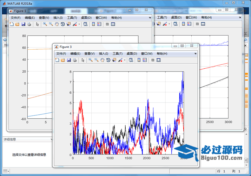Open 窗口(W) menu in rear right figure
The width and height of the screenshot is (251, 176).
point(191,17)
